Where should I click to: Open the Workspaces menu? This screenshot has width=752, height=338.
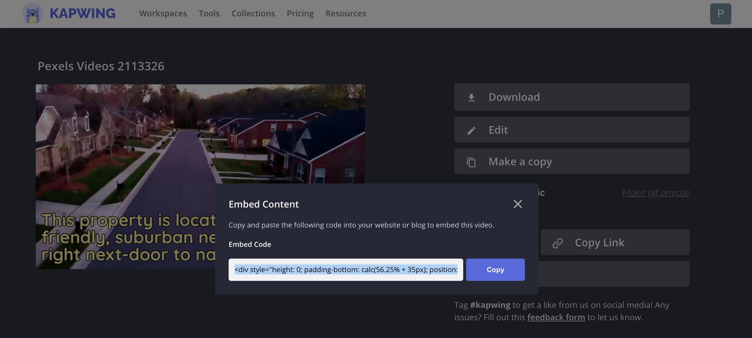coord(163,14)
